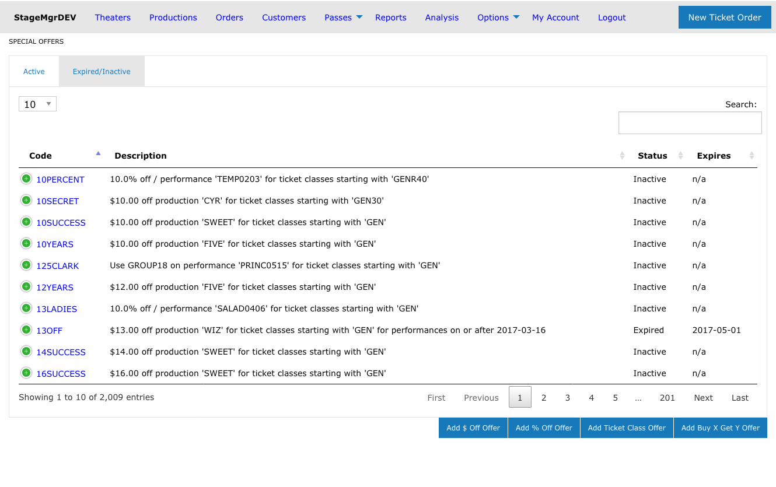Click Add $ Off Offer button
This screenshot has width=776, height=487.
coord(473,428)
